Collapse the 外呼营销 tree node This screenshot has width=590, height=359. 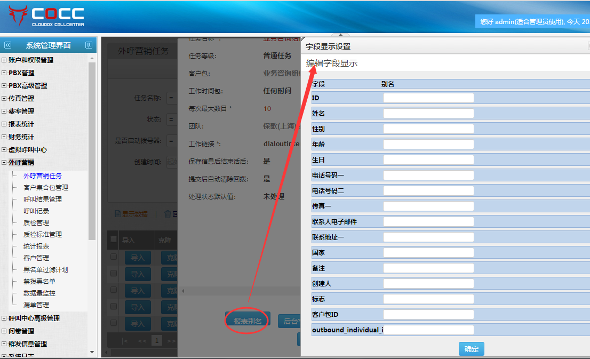pos(4,163)
